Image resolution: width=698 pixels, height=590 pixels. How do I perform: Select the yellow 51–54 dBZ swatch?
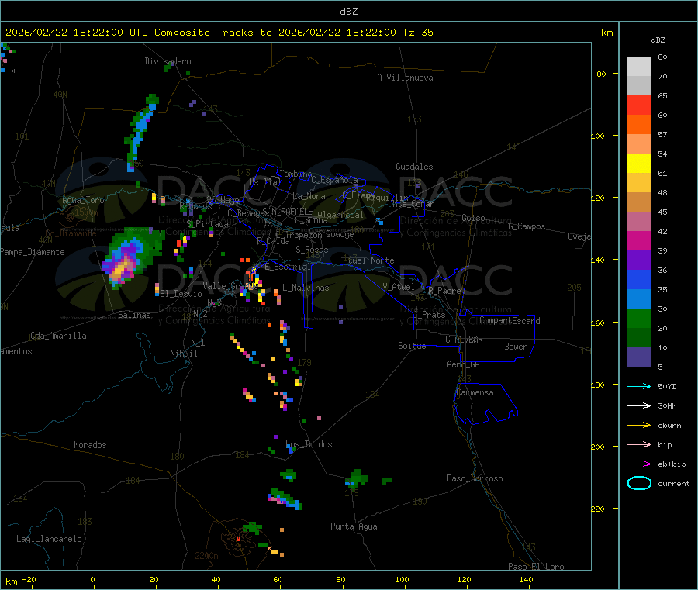click(x=639, y=164)
